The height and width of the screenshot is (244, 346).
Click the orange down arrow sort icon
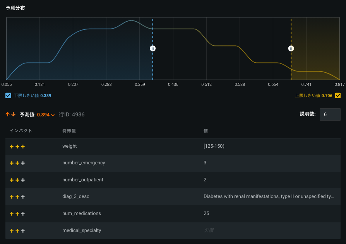pyautogui.click(x=13, y=114)
